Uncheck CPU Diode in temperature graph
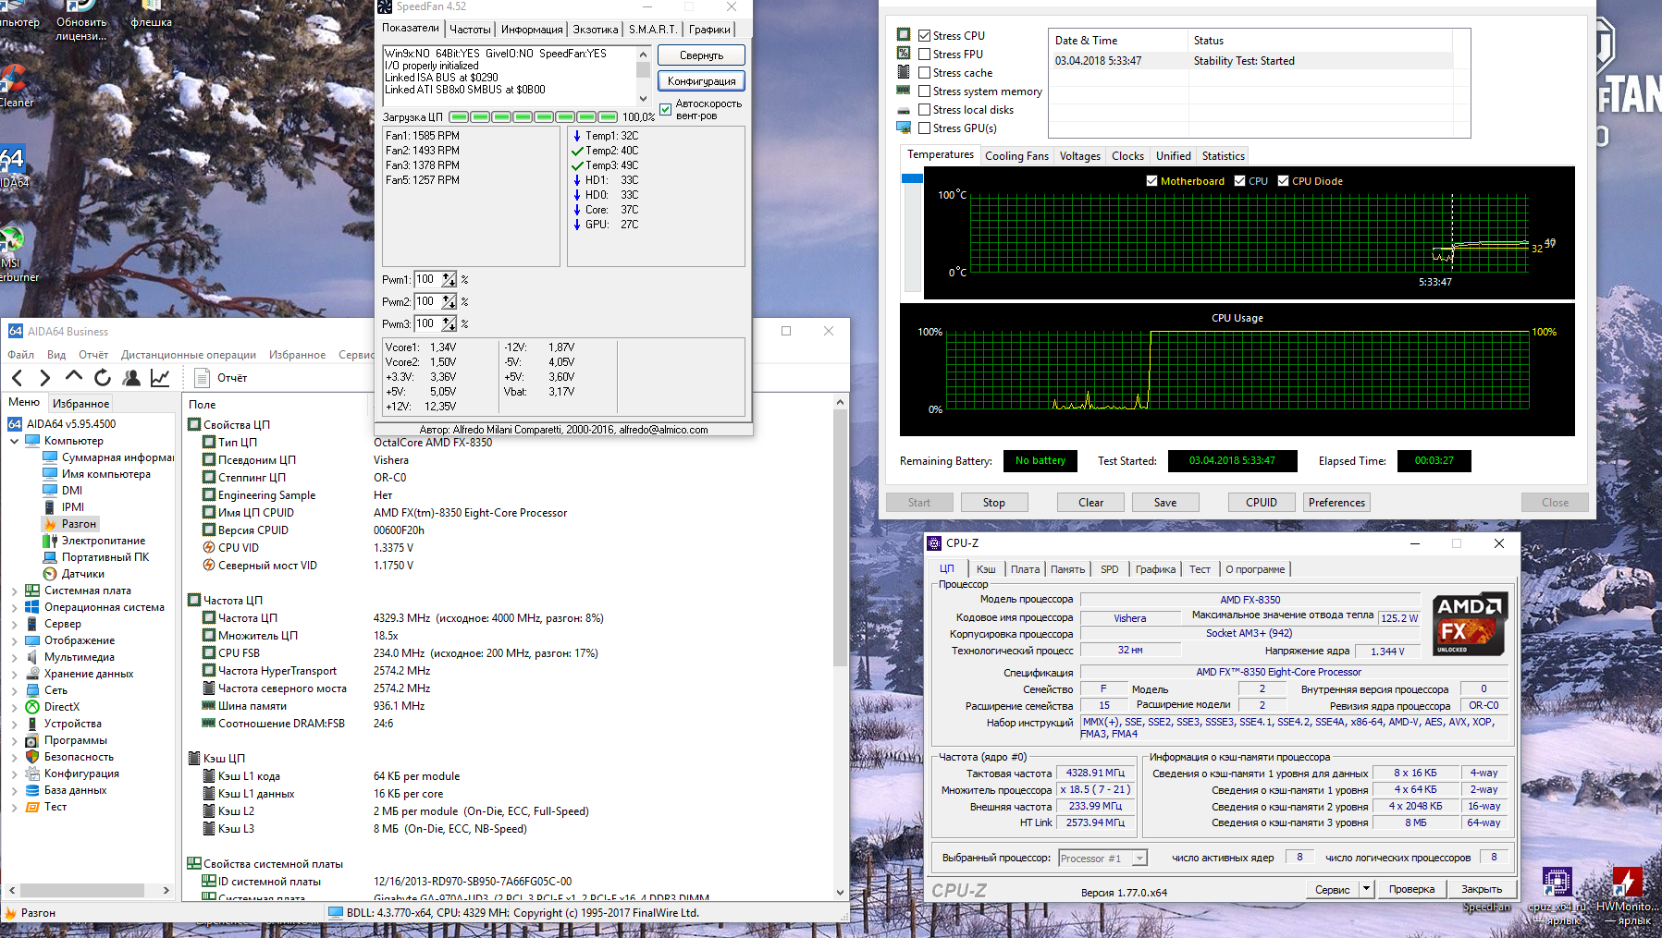 [x=1283, y=181]
